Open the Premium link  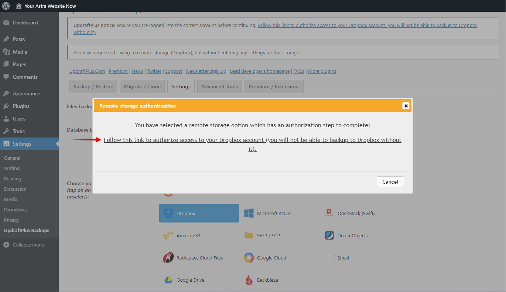click(x=118, y=71)
